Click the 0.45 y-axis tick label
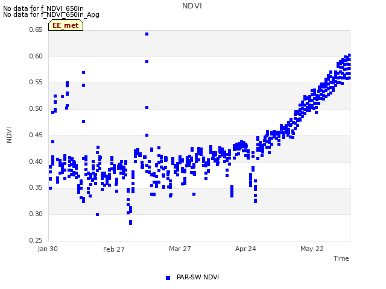Viewport: 386px width, 289px height. point(36,135)
